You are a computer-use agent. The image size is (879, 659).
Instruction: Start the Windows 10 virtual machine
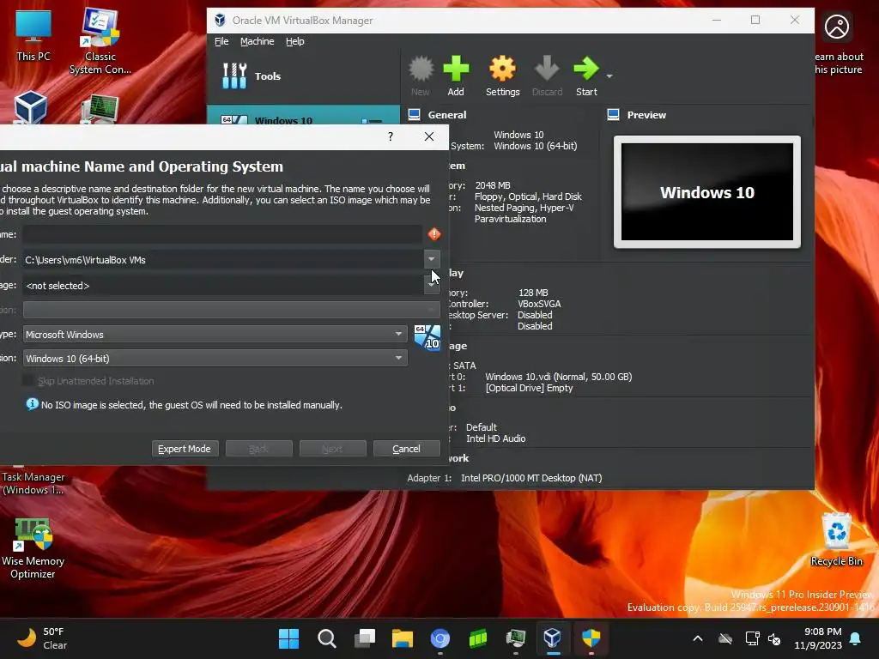[586, 76]
